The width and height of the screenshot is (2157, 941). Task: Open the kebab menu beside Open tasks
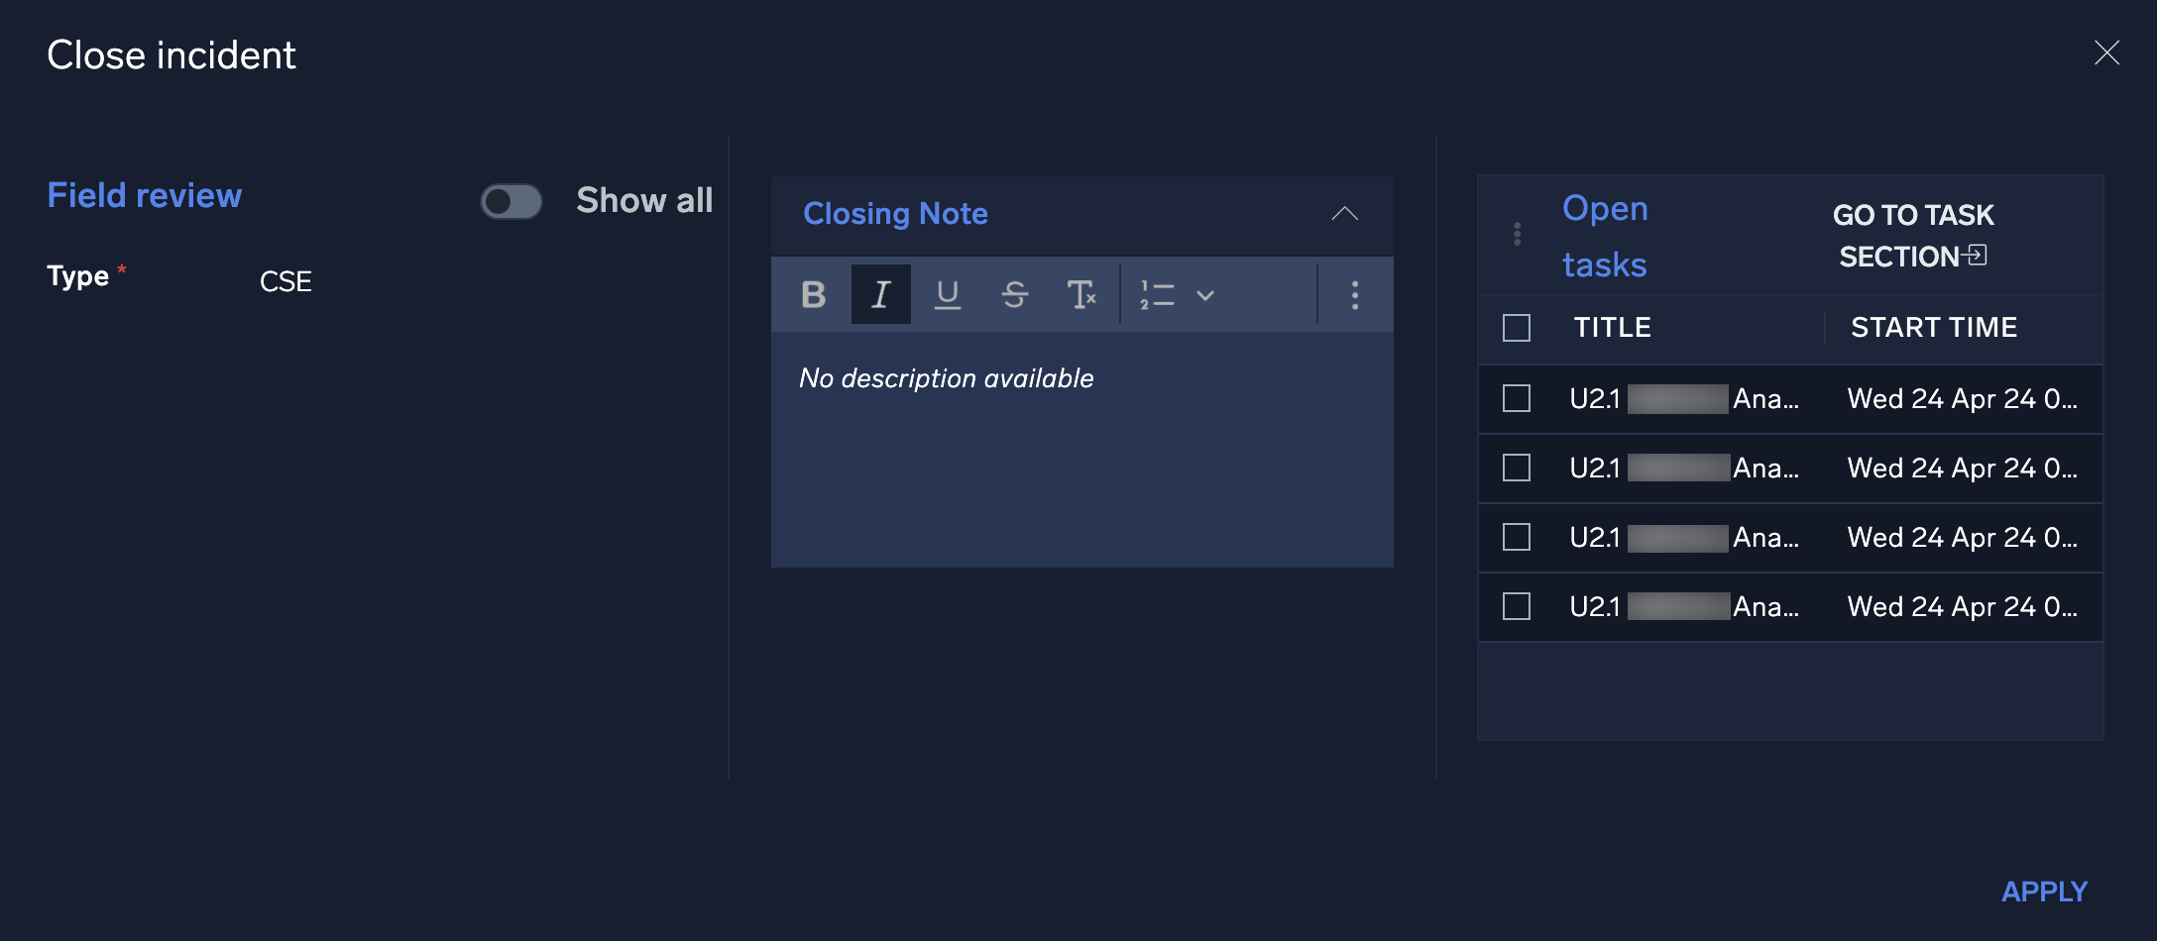click(1517, 235)
